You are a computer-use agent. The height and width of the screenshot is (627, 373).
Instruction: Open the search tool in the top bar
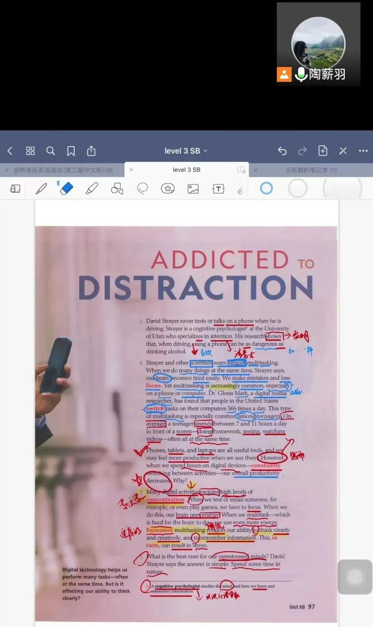click(50, 151)
